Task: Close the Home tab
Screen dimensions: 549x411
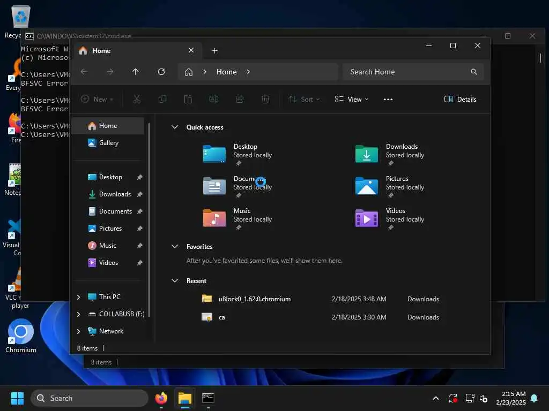Action: coord(191,50)
